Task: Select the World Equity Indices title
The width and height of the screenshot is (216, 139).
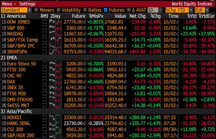Action: click(192, 4)
